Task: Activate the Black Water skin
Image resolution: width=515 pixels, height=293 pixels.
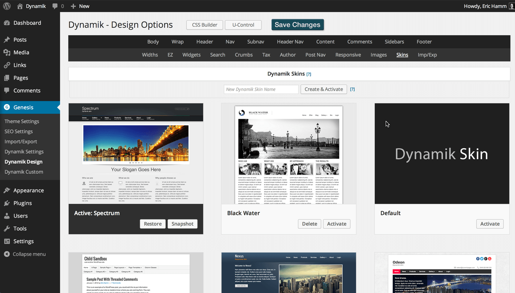Action: click(x=337, y=224)
